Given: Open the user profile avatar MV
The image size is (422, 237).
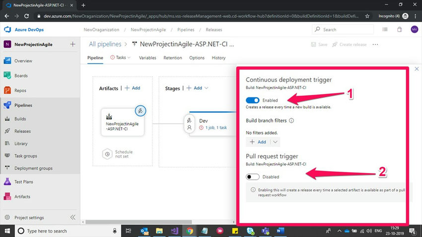Looking at the screenshot, I should pos(415,29).
